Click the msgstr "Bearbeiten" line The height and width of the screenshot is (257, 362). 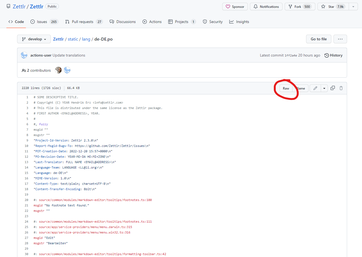(x=50, y=243)
